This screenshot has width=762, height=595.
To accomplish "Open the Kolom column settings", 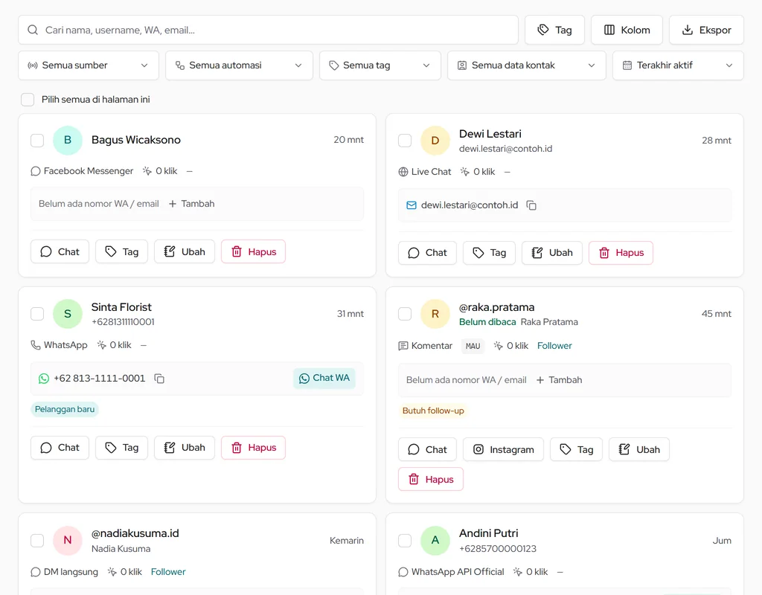I will [x=627, y=30].
